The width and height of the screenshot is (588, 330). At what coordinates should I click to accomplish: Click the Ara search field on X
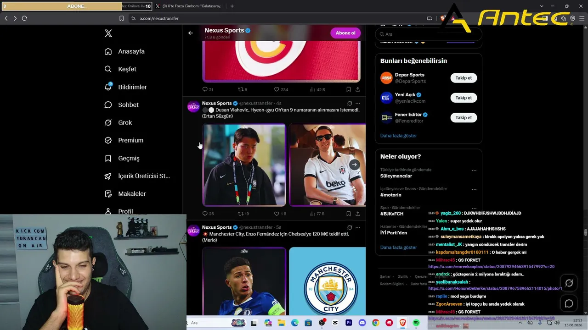coord(428,34)
